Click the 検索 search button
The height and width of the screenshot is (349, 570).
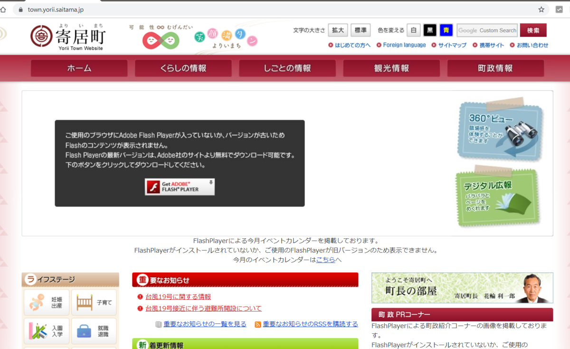point(533,30)
